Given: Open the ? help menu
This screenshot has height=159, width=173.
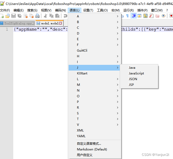Looking at the screenshot, I should 167,10.
